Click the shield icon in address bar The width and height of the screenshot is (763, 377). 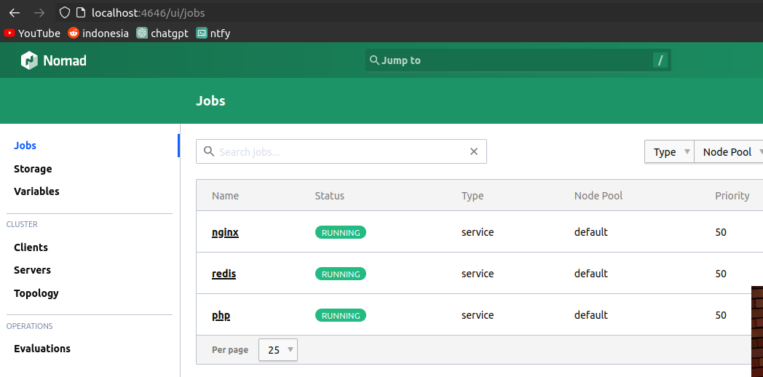coord(65,12)
